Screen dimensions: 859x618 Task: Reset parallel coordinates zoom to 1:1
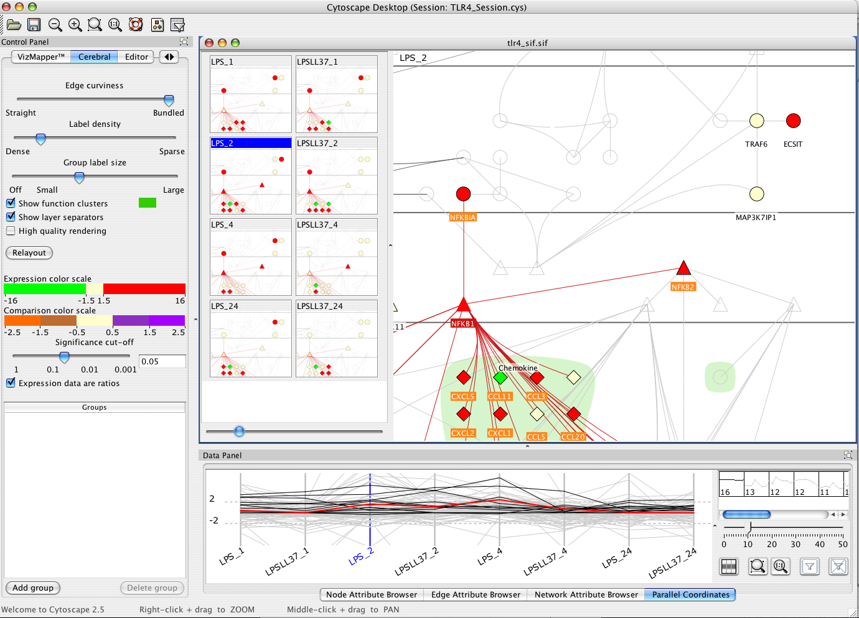click(x=780, y=566)
